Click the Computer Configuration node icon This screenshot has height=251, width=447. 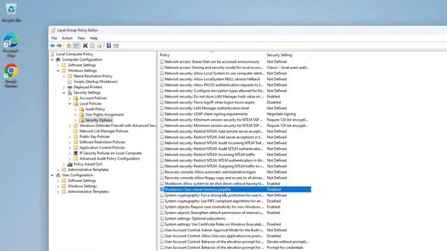click(58, 59)
